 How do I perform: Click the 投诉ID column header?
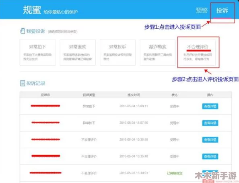point(45,95)
